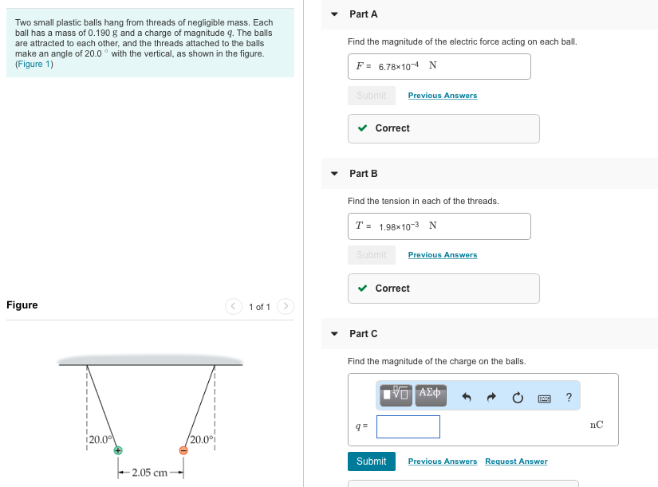Reset the Part C answer field

point(517,397)
